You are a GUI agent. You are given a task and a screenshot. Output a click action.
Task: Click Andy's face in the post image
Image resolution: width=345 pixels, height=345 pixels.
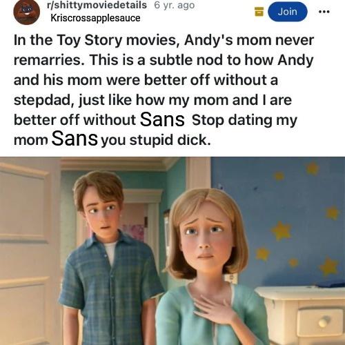[101, 213]
